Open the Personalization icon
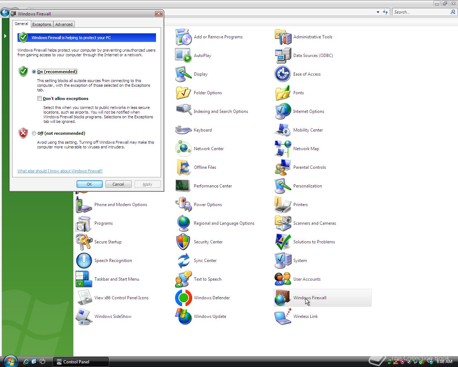Screen dimensions: 458x367 [x=283, y=186]
